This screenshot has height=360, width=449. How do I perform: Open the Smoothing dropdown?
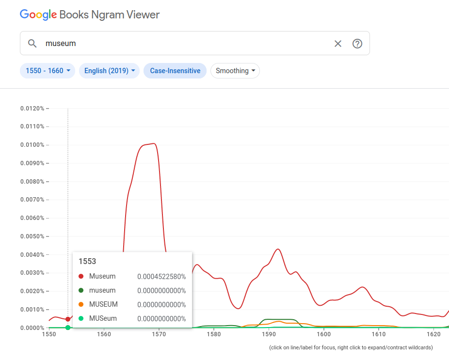point(235,71)
